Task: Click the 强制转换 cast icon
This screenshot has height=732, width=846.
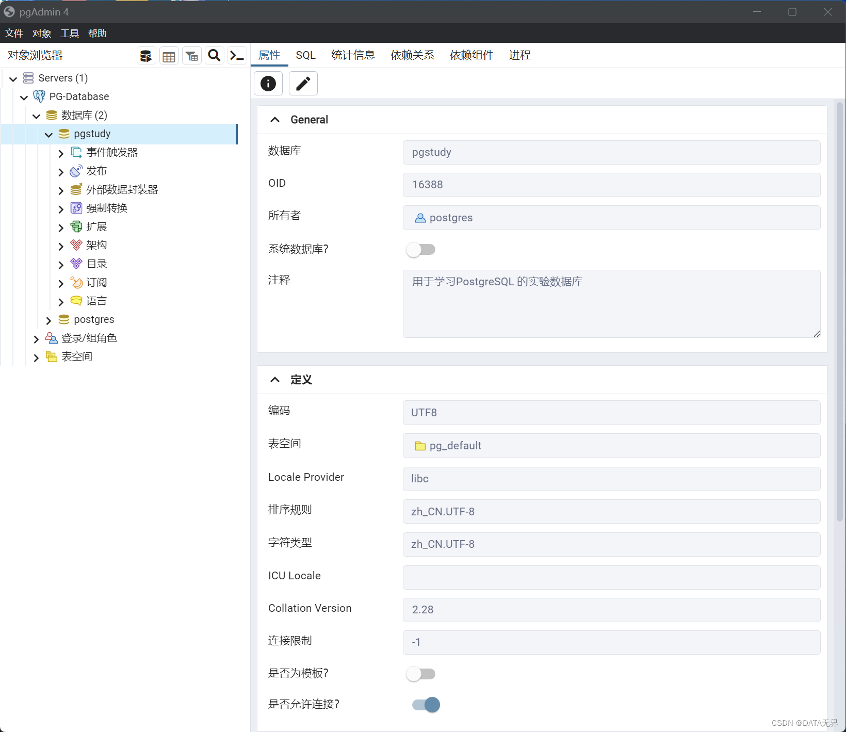Action: tap(76, 208)
